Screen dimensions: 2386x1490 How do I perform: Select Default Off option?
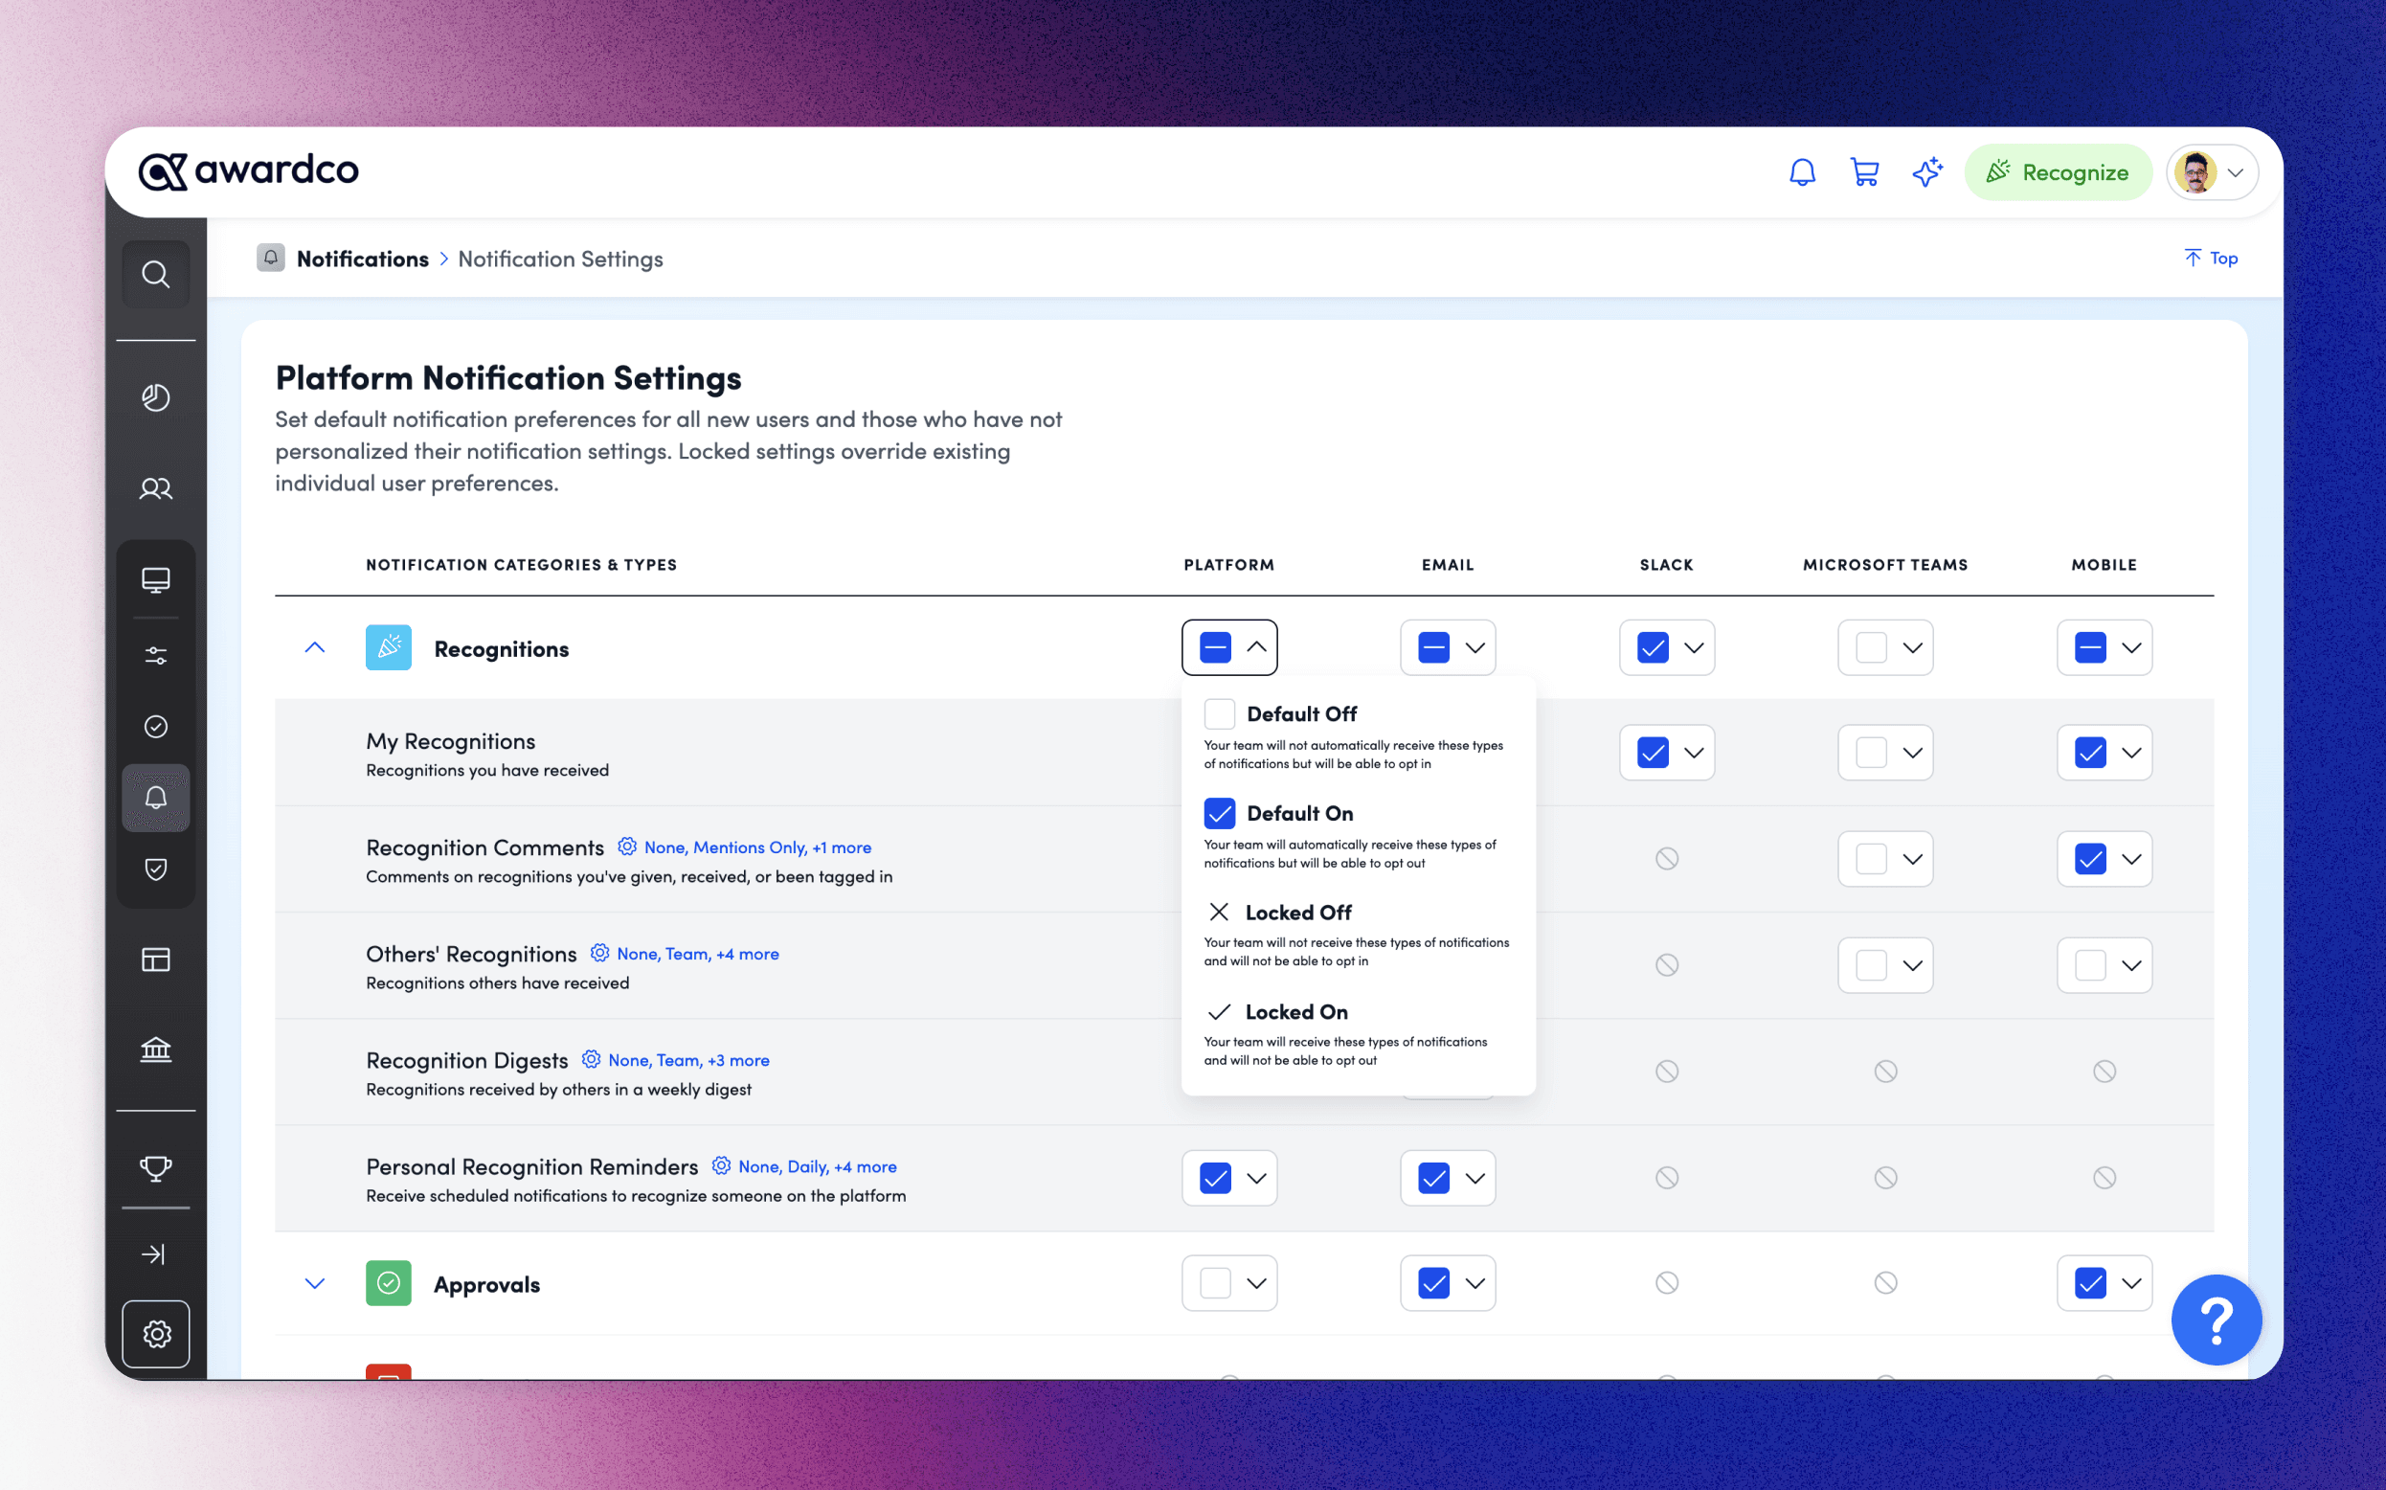pyautogui.click(x=1358, y=735)
